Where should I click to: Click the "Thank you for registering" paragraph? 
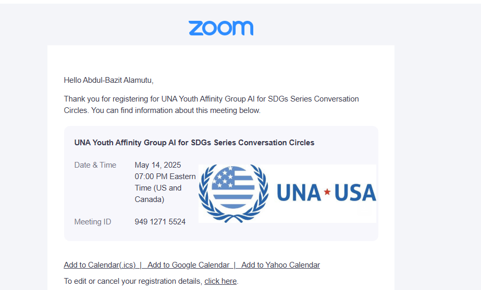coord(211,99)
